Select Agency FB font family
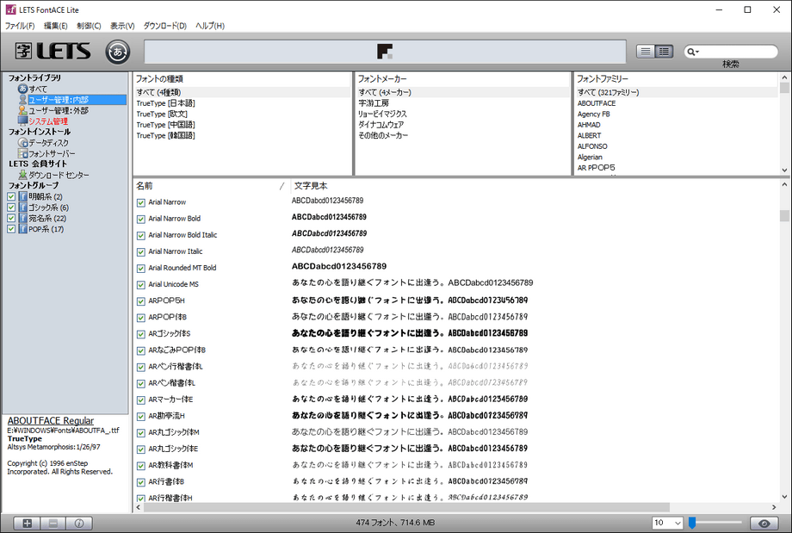This screenshot has height=533, width=792. (593, 115)
